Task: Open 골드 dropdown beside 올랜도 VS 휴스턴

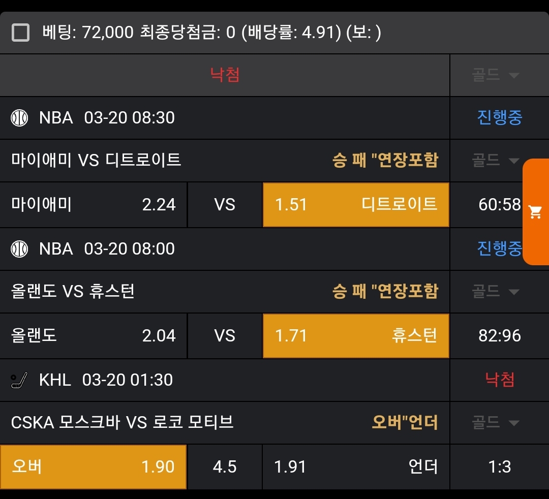Action: (x=496, y=292)
